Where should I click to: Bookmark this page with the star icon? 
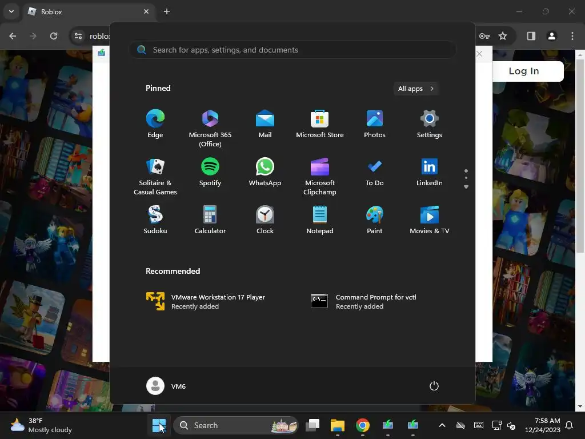point(503,36)
